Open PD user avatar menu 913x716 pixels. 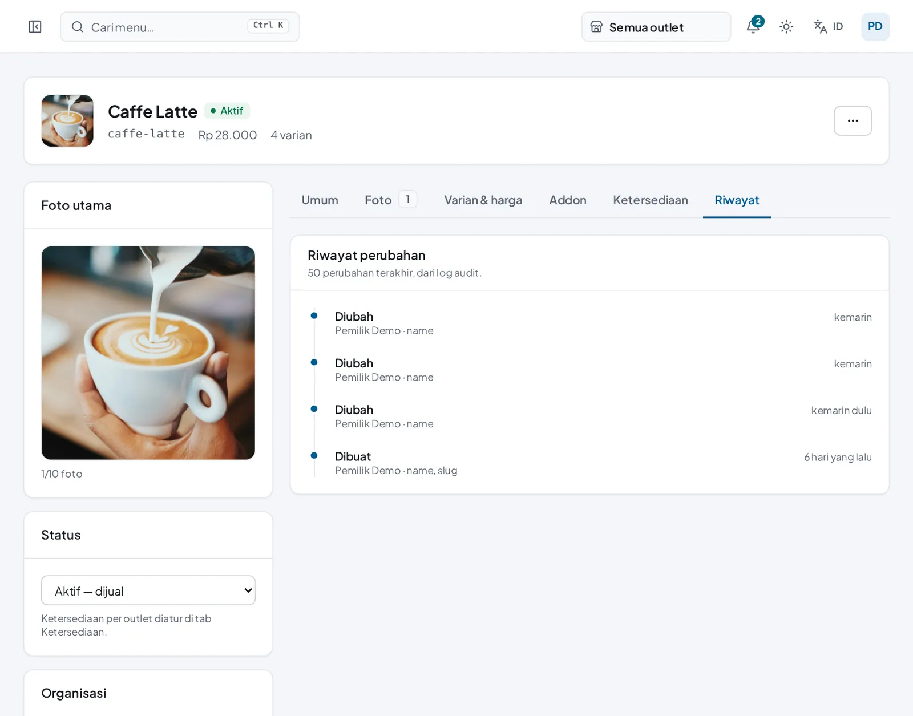[875, 26]
